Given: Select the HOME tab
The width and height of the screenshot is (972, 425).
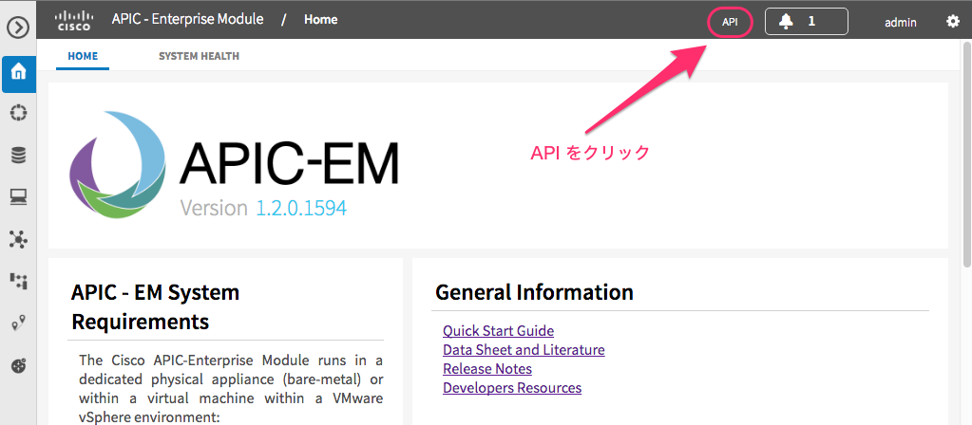Looking at the screenshot, I should coord(83,56).
